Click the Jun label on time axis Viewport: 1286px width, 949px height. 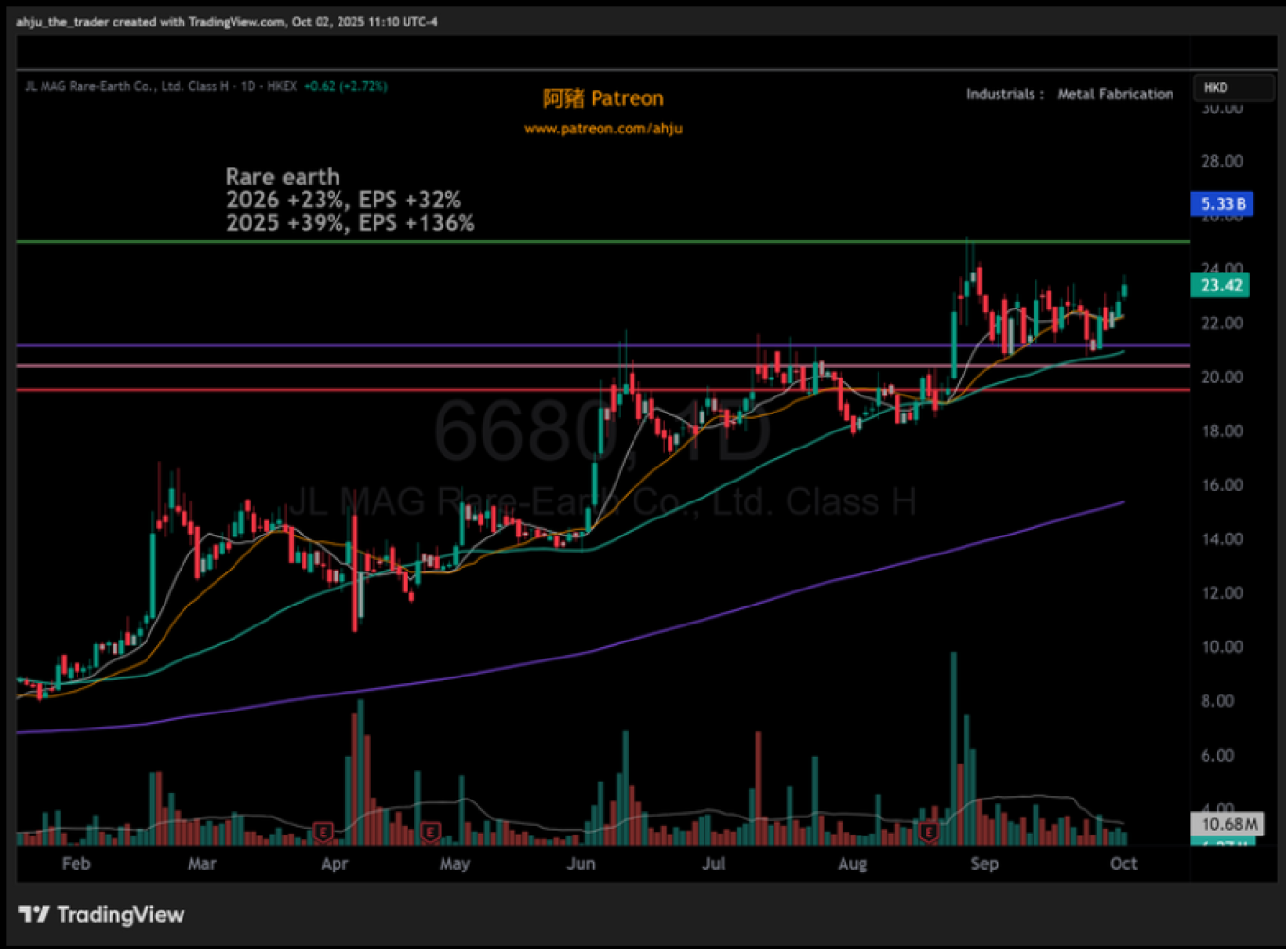pos(581,863)
